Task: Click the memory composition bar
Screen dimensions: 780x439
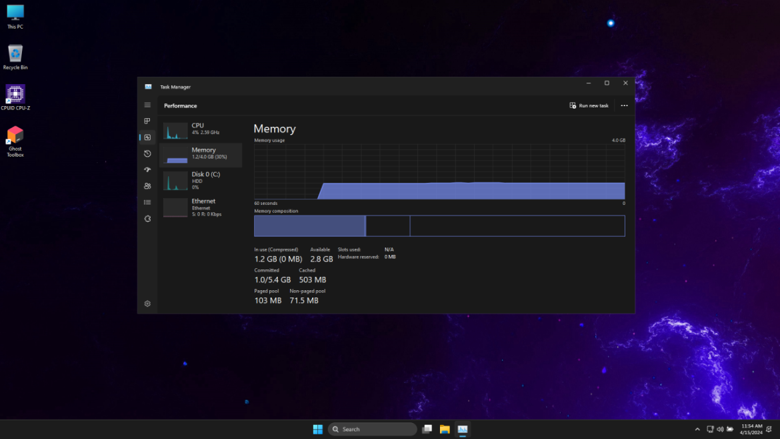Action: (439, 226)
